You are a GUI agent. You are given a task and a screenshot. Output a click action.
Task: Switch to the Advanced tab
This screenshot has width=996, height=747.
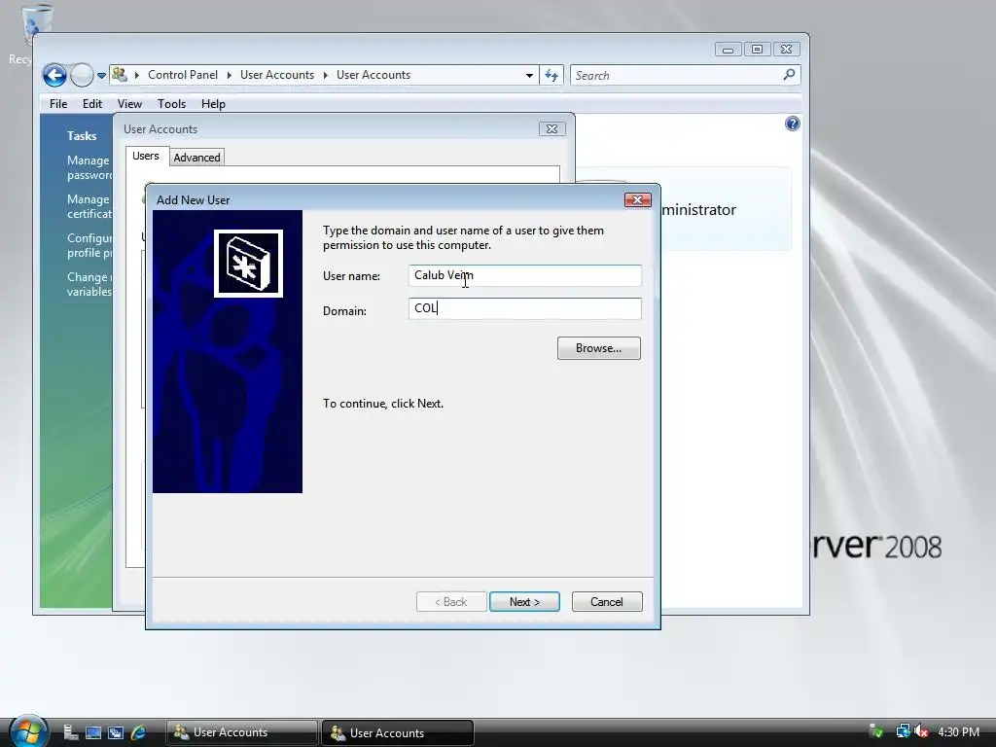click(x=196, y=157)
